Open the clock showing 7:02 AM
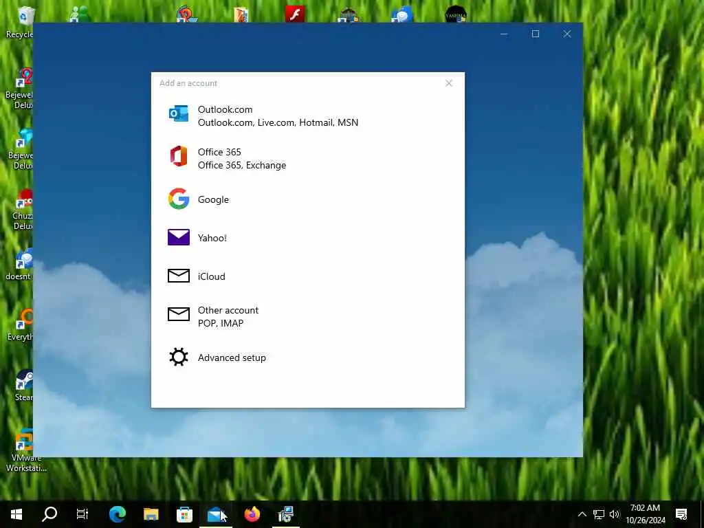The width and height of the screenshot is (704, 528). point(645,514)
